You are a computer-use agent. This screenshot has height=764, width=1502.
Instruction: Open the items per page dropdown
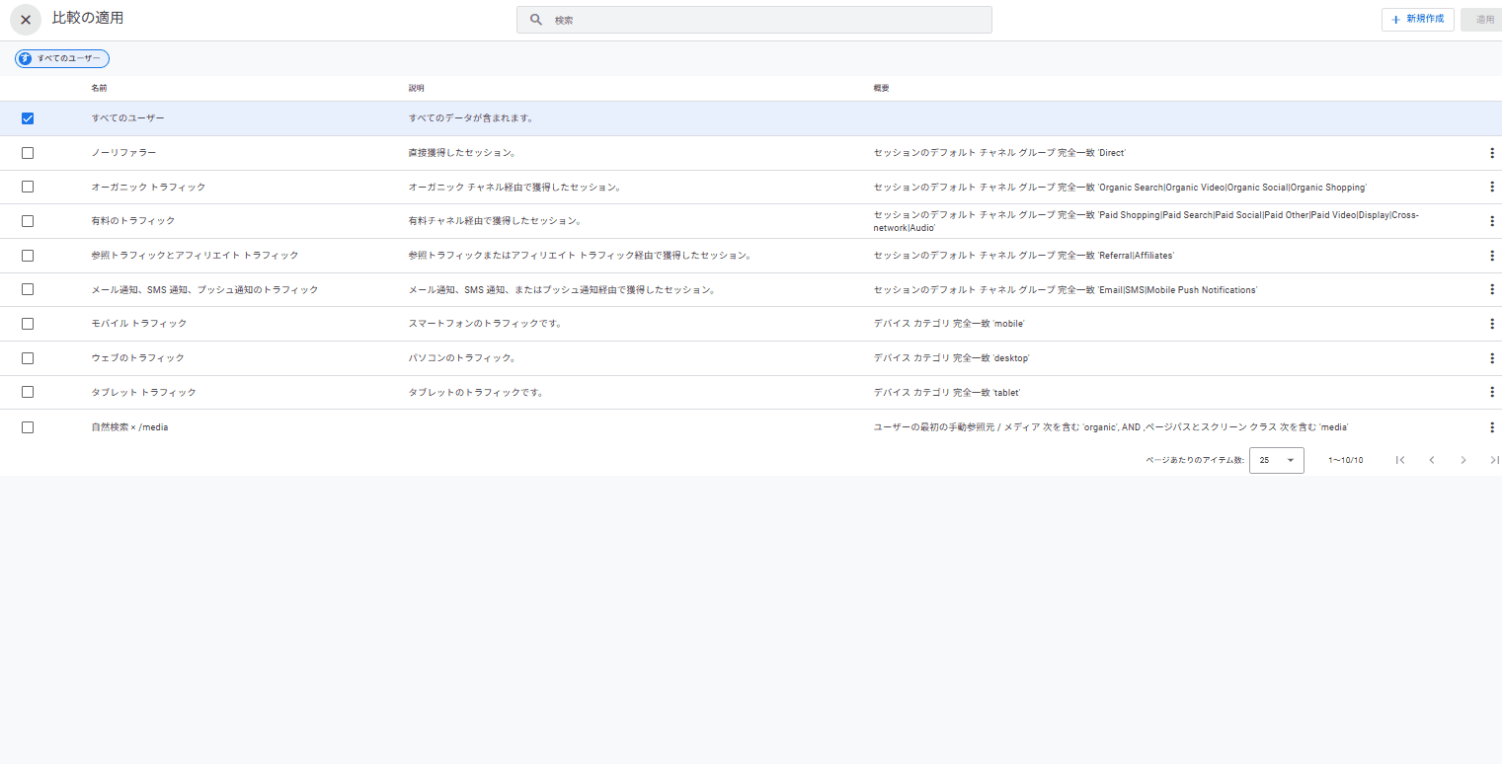(1277, 460)
